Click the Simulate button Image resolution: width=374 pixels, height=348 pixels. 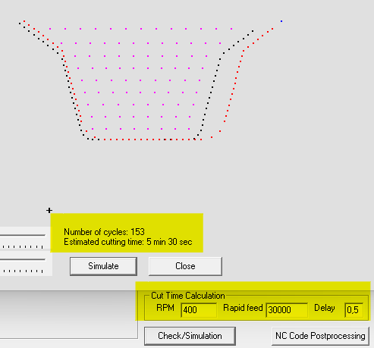point(103,266)
